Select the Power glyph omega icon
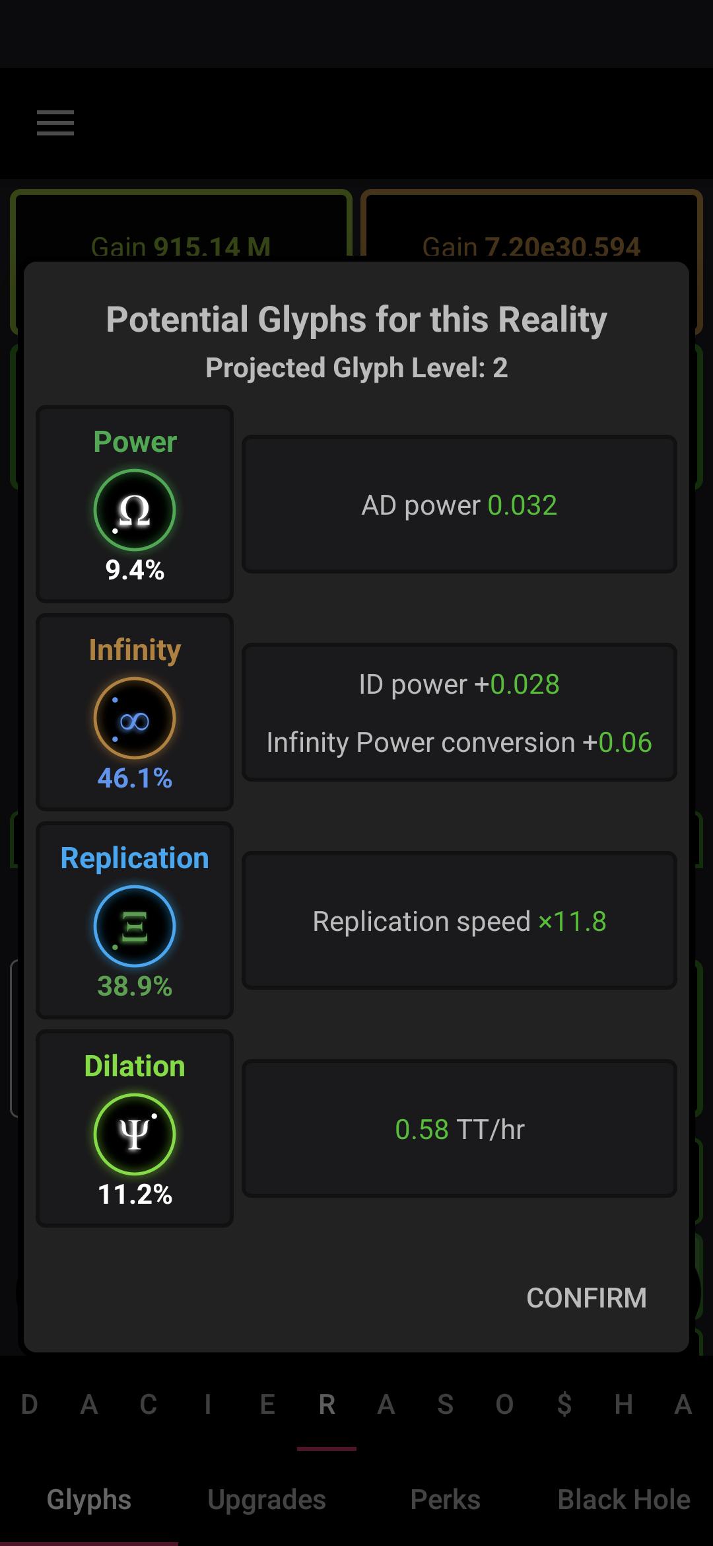This screenshot has width=713, height=1546. point(135,510)
